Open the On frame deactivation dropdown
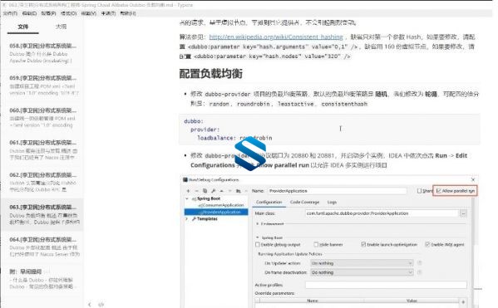 click(362, 272)
